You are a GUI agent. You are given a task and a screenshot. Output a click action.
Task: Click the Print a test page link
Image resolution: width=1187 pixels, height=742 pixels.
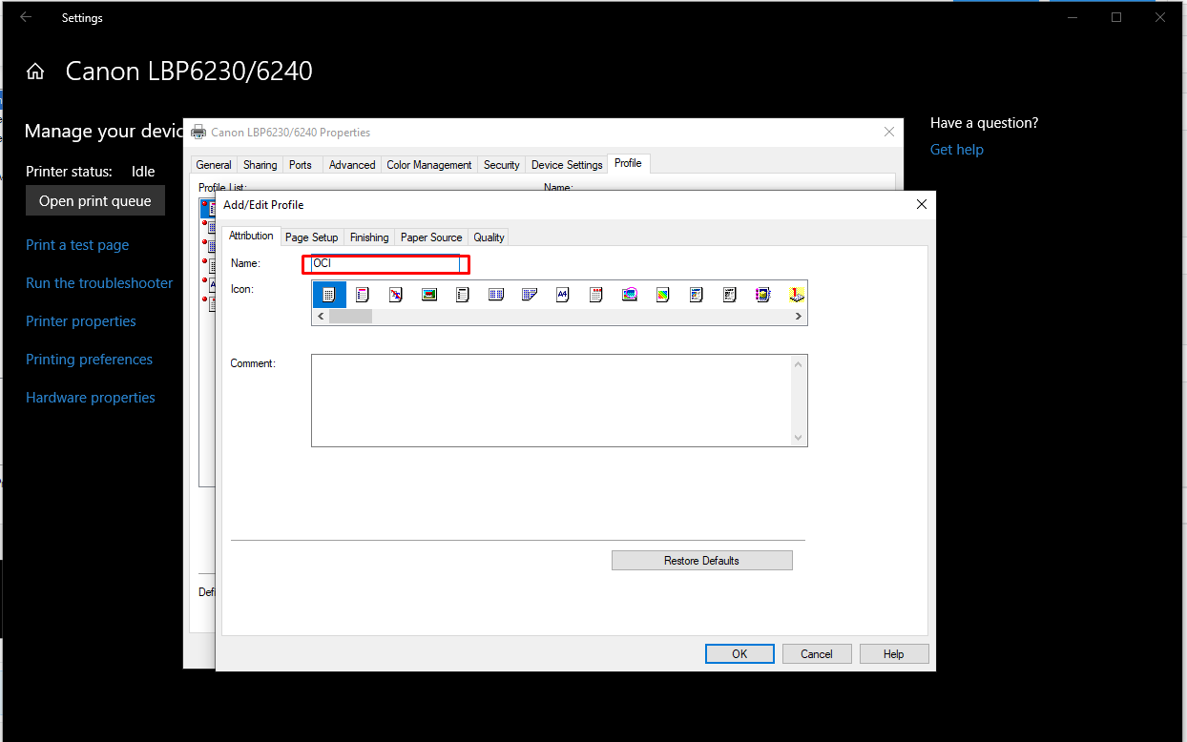pyautogui.click(x=77, y=245)
